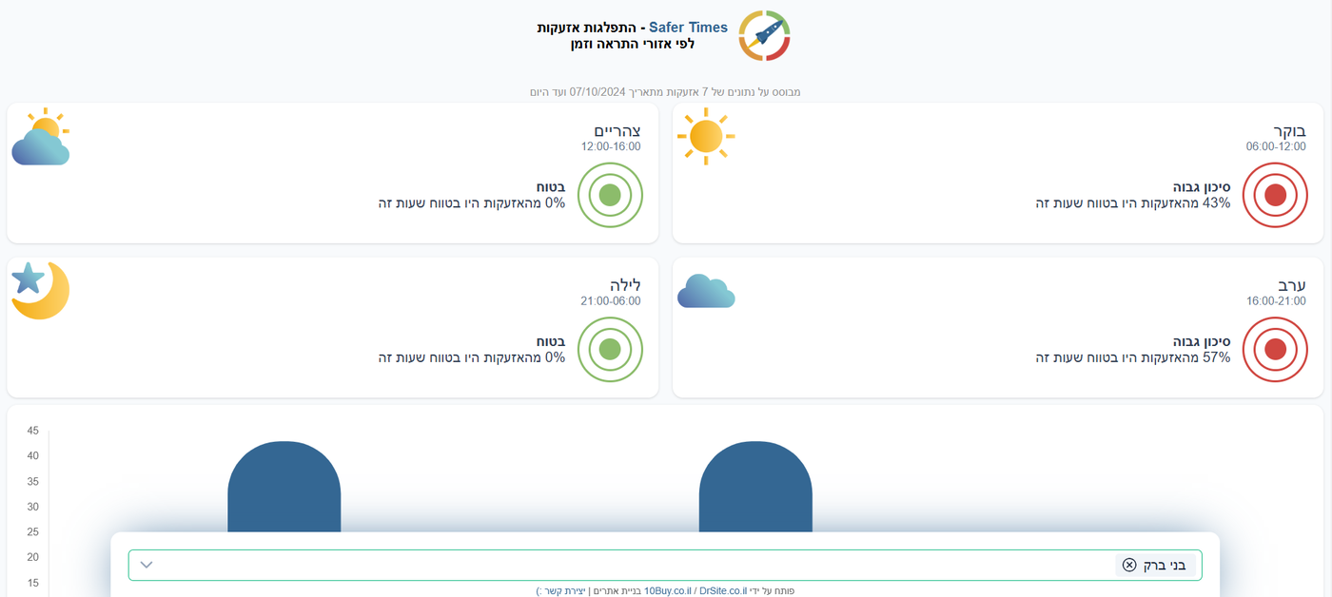The width and height of the screenshot is (1332, 597).
Task: Remove the בני ברק tag with X
Action: point(1129,565)
